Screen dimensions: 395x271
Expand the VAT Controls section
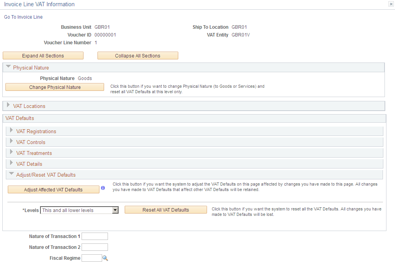(11, 142)
